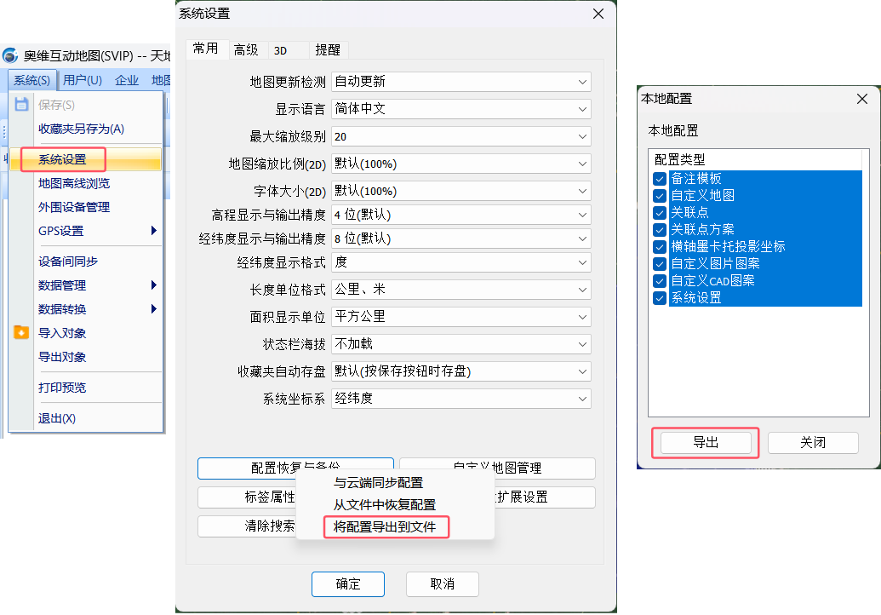Click the 配置恢复与备份 button
Viewport: 881px width, 615px height.
pos(295,468)
